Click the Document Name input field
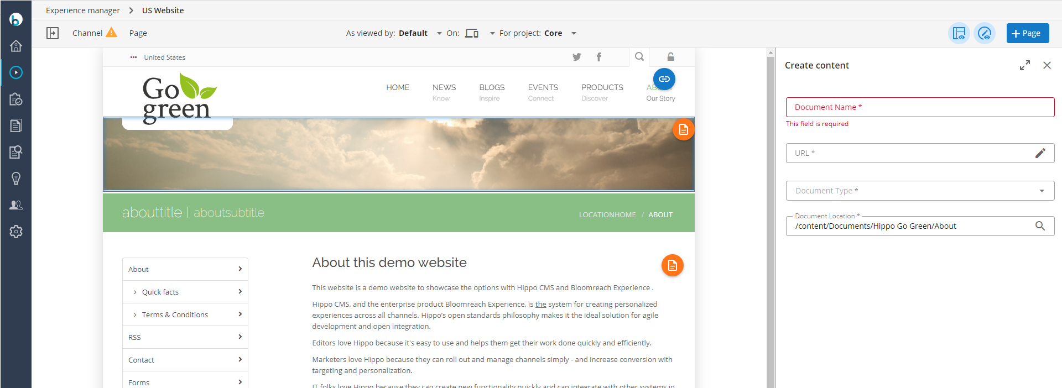The height and width of the screenshot is (388, 1062). (920, 107)
